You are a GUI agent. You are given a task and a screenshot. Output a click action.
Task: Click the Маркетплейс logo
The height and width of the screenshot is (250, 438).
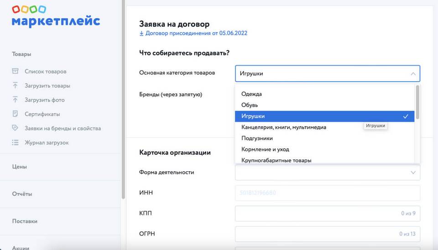click(x=55, y=16)
